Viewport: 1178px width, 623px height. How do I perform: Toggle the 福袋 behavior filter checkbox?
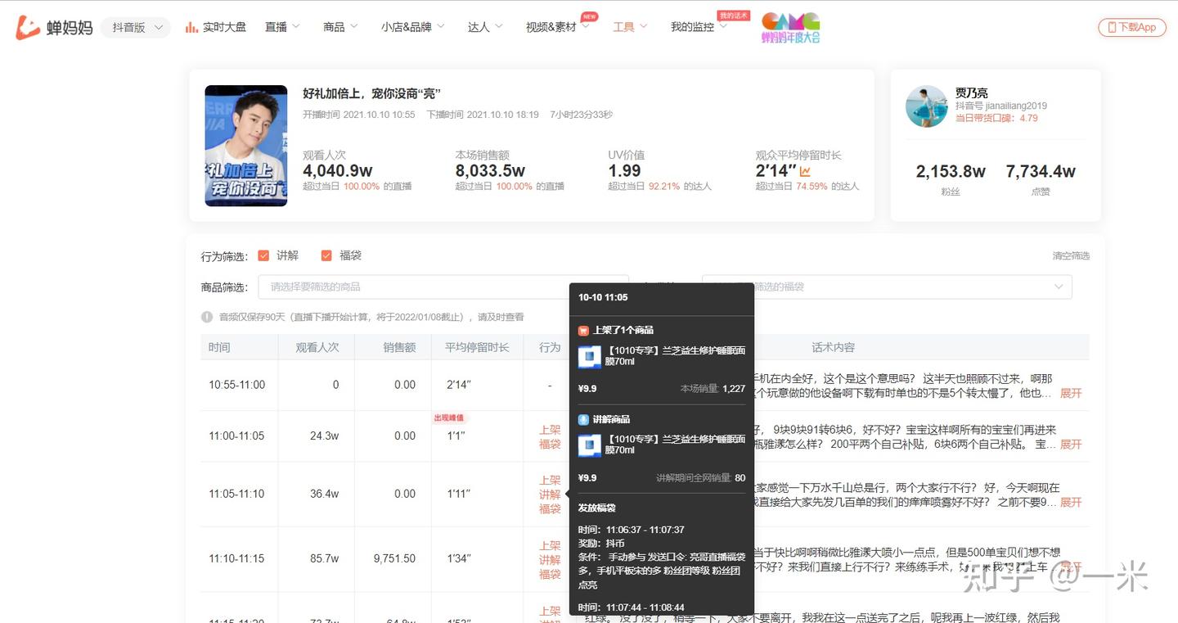(326, 255)
